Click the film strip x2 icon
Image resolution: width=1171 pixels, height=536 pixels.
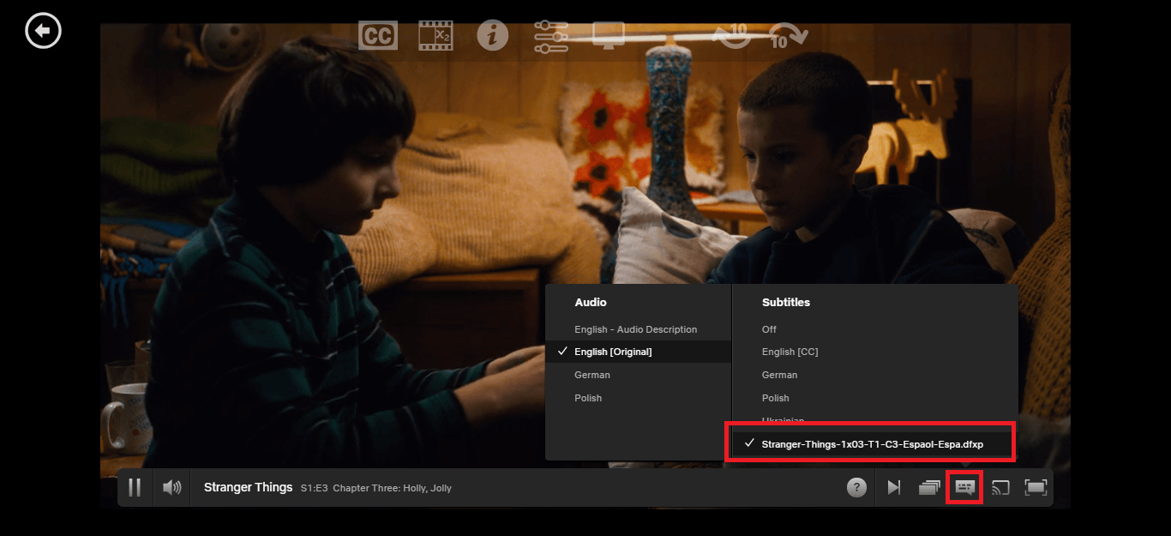pyautogui.click(x=435, y=36)
